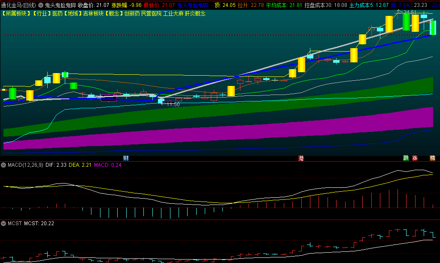
Task: Click the 主力成本5: 12.87 value
Action: (x=369, y=5)
